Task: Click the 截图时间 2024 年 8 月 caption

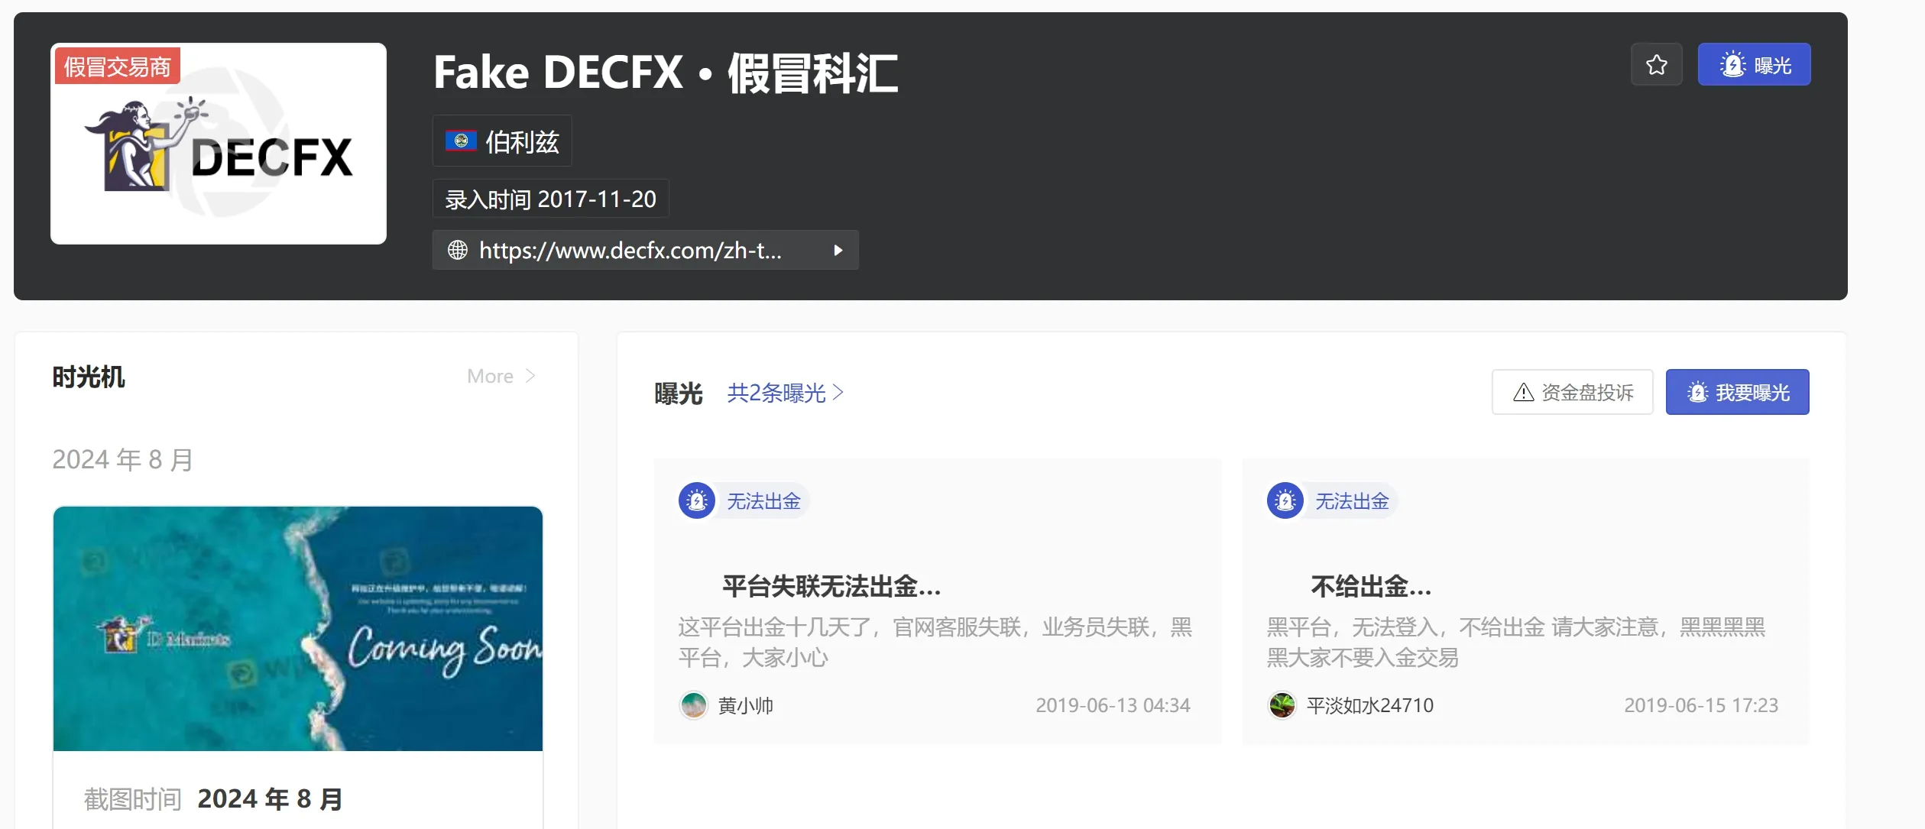Action: pyautogui.click(x=213, y=799)
